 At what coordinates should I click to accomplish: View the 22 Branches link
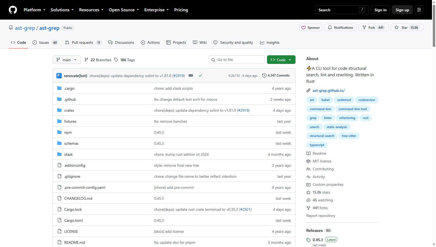point(98,60)
